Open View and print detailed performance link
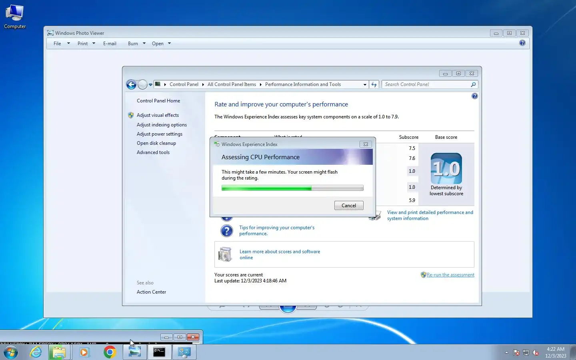 (430, 216)
